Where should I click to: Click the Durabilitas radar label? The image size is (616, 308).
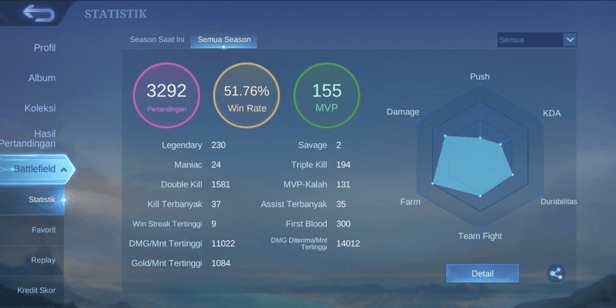pos(559,202)
